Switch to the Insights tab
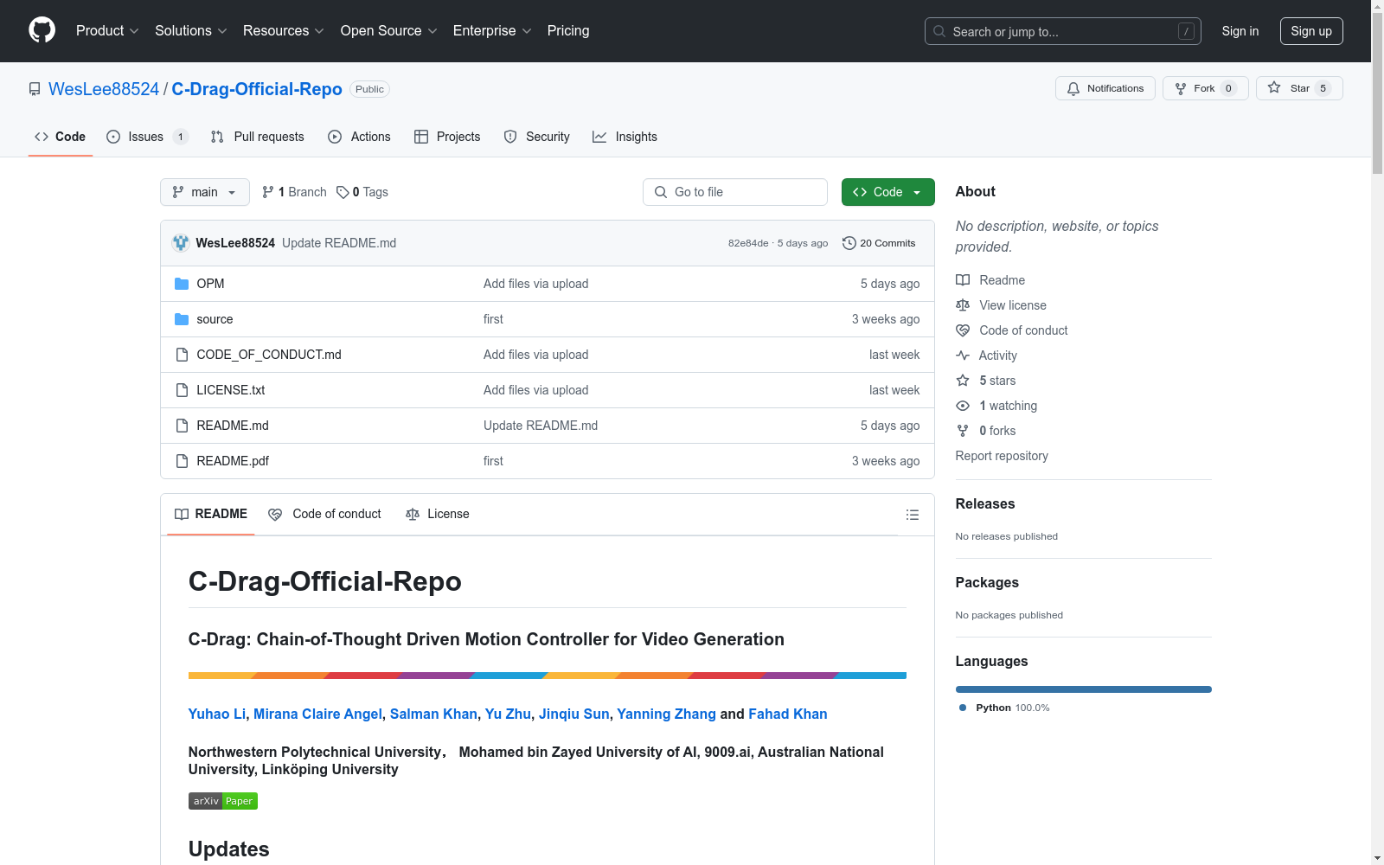This screenshot has width=1384, height=865. pos(625,137)
